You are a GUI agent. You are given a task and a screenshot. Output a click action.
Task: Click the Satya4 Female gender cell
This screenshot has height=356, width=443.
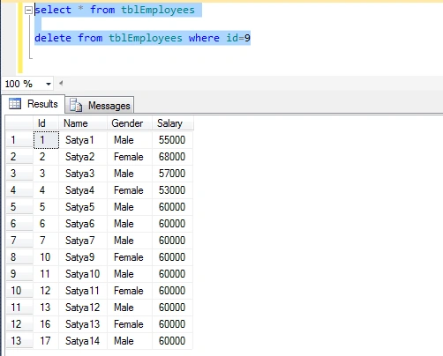pos(130,190)
